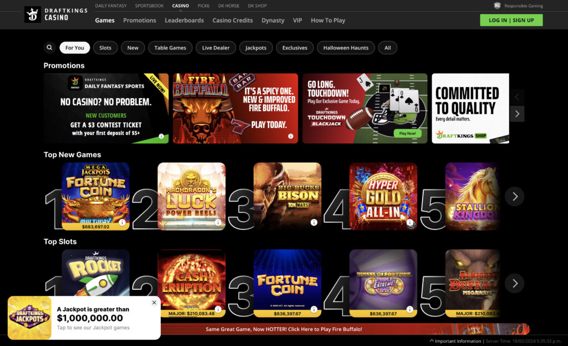Click info icon on Cash Eruption slot
Screen dimensions: 568x346
coord(219,309)
